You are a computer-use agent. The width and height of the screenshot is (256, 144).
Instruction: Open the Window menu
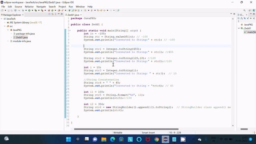click(80, 7)
